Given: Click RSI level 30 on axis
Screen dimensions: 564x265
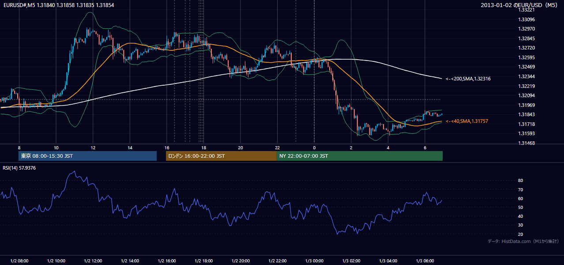Looking at the screenshot, I should coord(521,225).
